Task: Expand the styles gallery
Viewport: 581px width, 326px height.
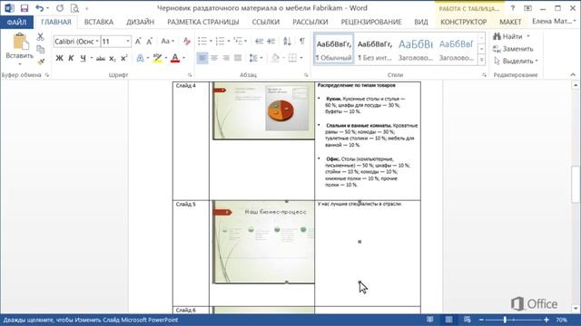Action: click(481, 60)
